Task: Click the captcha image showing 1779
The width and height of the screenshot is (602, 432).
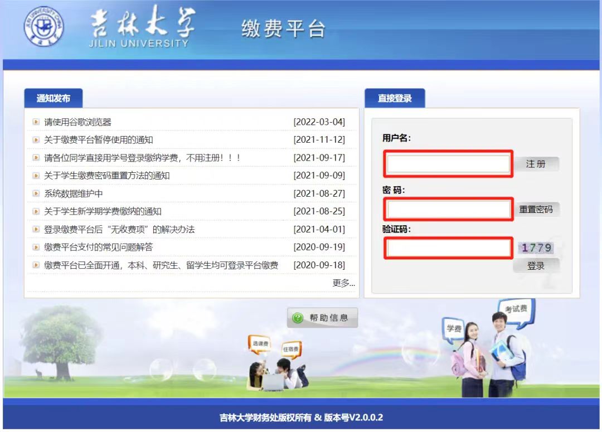Action: [x=536, y=248]
